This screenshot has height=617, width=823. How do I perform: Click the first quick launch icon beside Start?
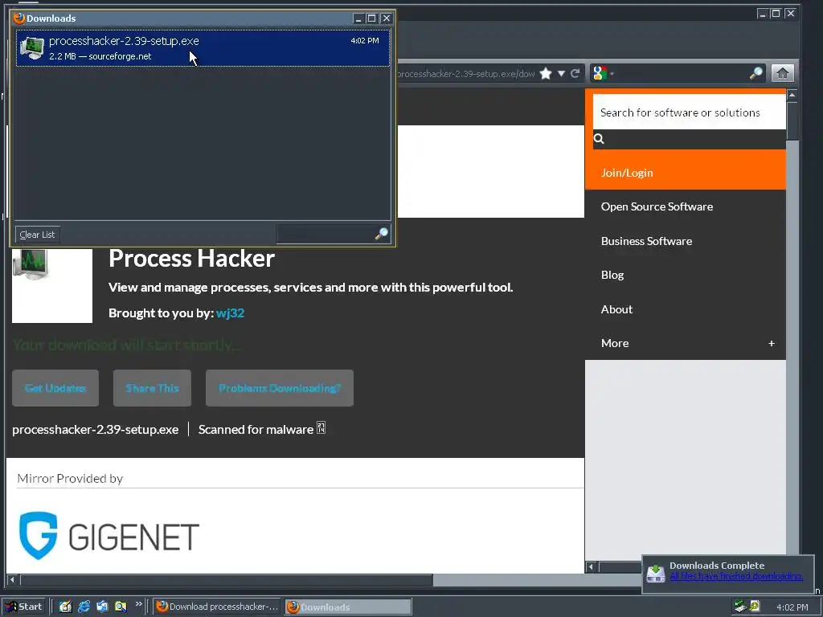[x=65, y=607]
